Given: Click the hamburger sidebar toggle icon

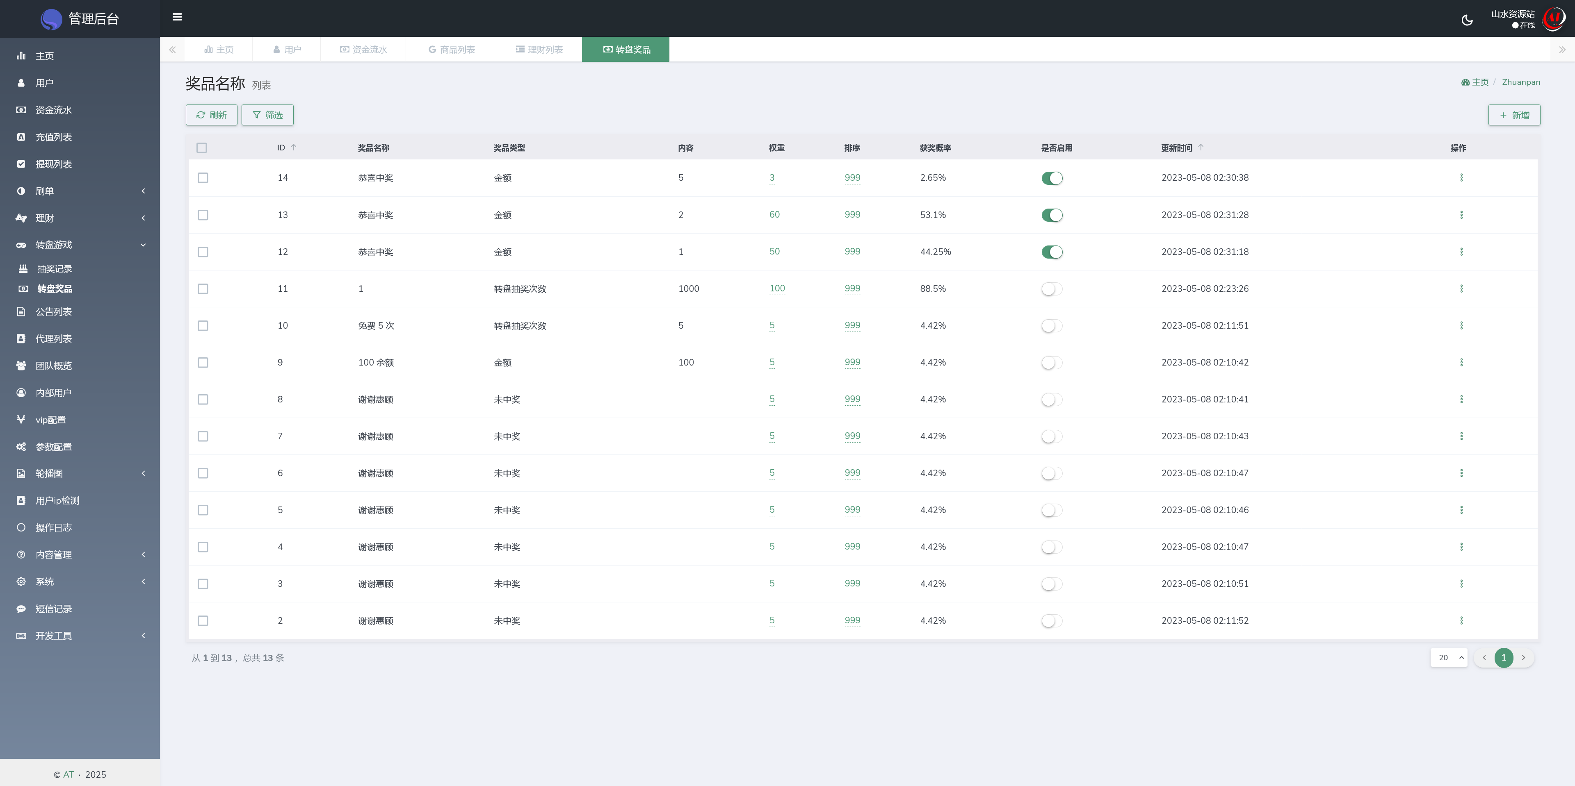Looking at the screenshot, I should 177,17.
